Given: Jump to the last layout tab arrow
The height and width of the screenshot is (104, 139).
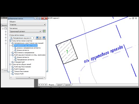Looking at the screenshot, I should pos(46,85).
